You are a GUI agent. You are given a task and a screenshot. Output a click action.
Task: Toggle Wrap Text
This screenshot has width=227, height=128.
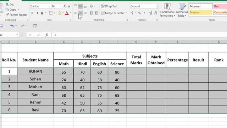pyautogui.click(x=109, y=6)
